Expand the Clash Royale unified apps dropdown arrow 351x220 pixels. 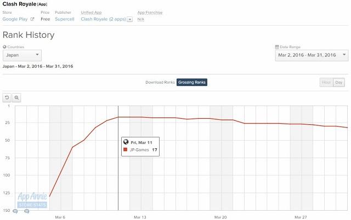tap(129, 20)
